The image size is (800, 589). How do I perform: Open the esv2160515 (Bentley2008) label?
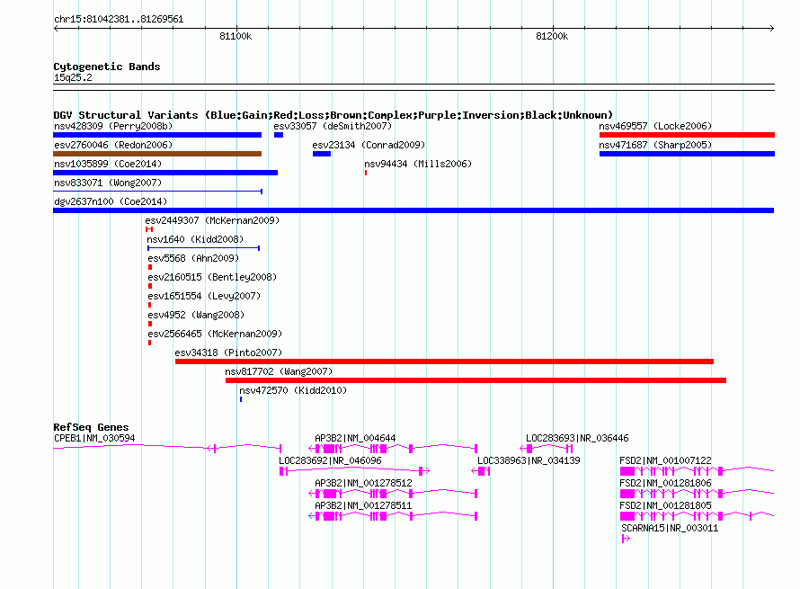[x=212, y=277]
